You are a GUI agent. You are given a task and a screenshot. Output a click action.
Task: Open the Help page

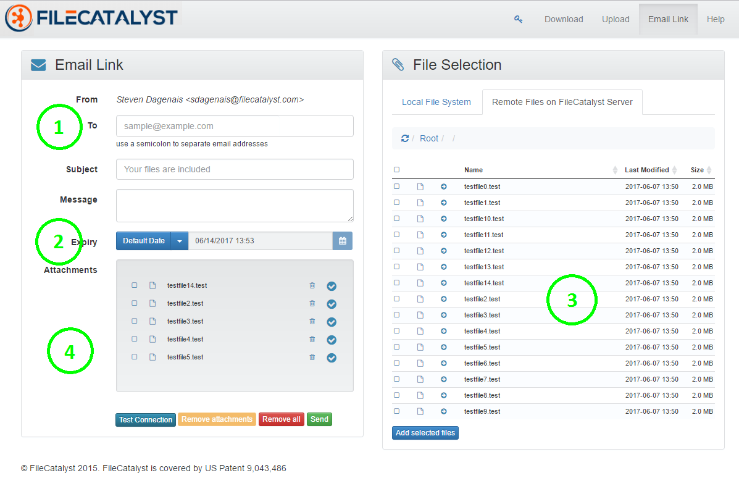716,19
